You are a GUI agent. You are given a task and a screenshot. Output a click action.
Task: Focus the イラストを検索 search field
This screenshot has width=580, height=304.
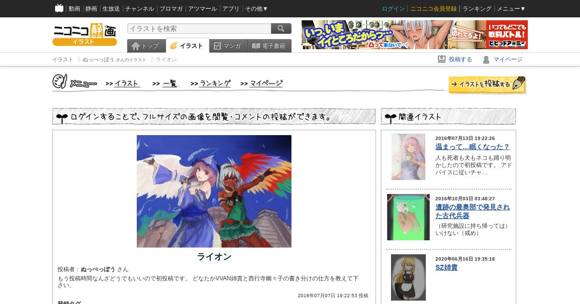pyautogui.click(x=199, y=28)
